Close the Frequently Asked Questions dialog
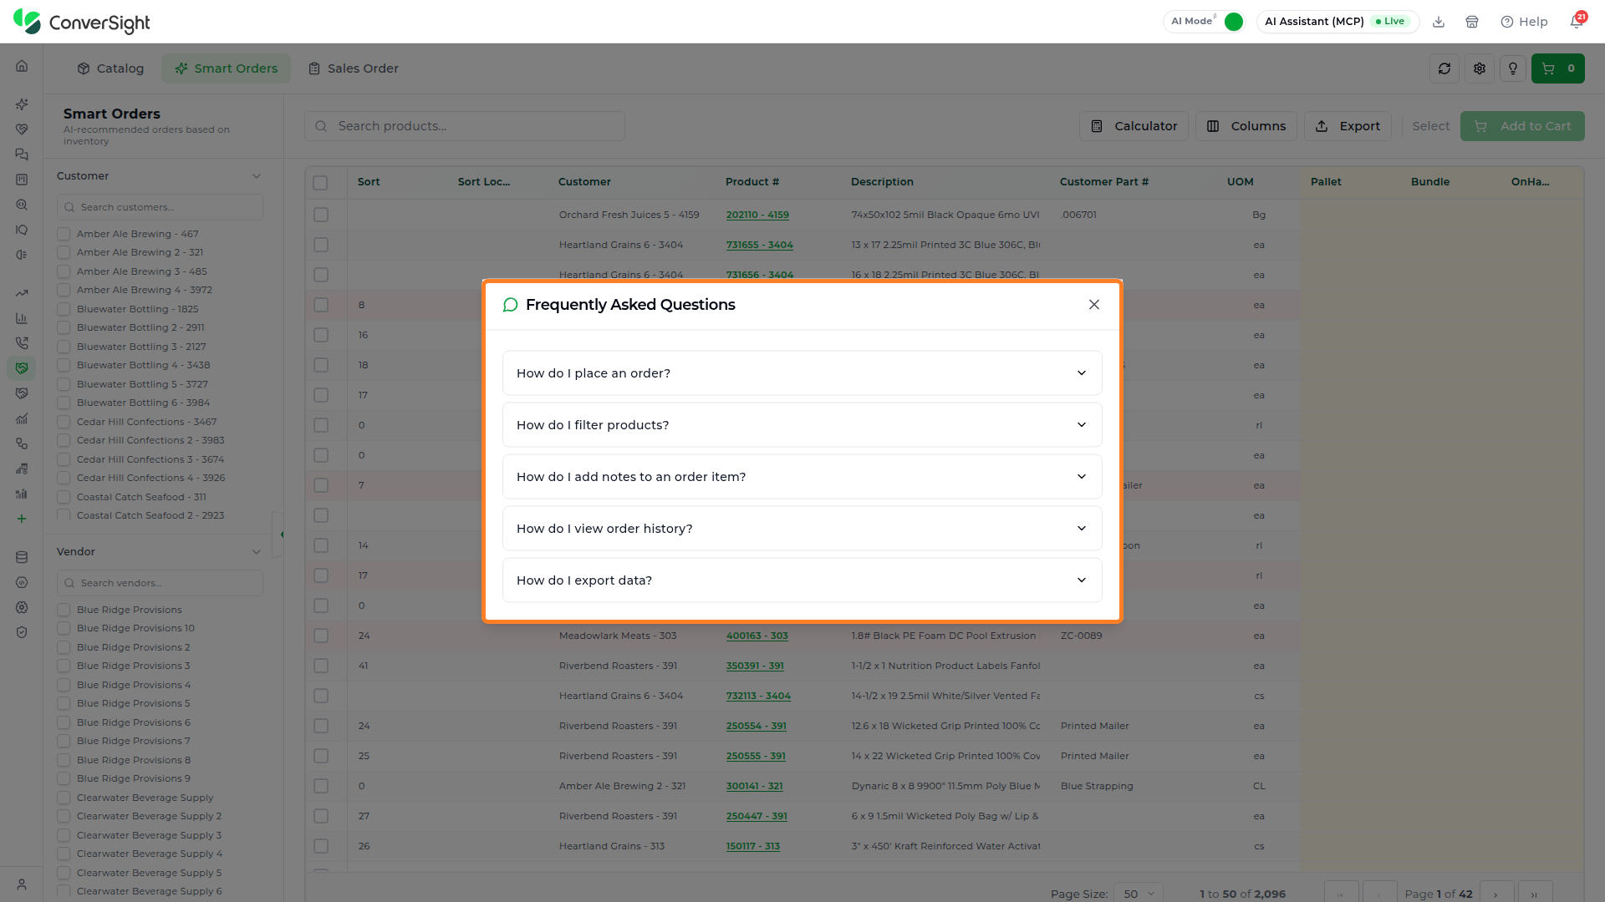1605x902 pixels. 1094,305
